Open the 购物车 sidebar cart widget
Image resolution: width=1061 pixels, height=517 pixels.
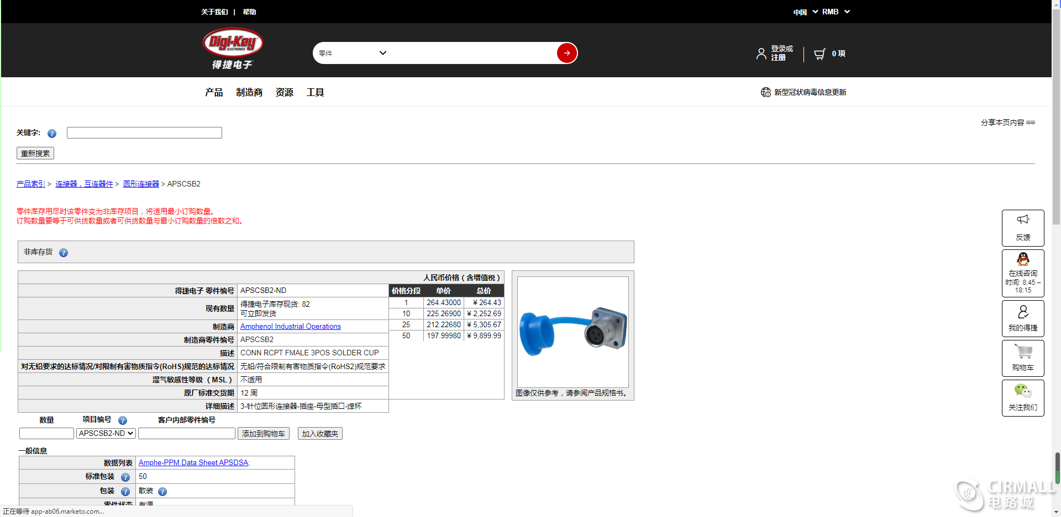tap(1023, 358)
